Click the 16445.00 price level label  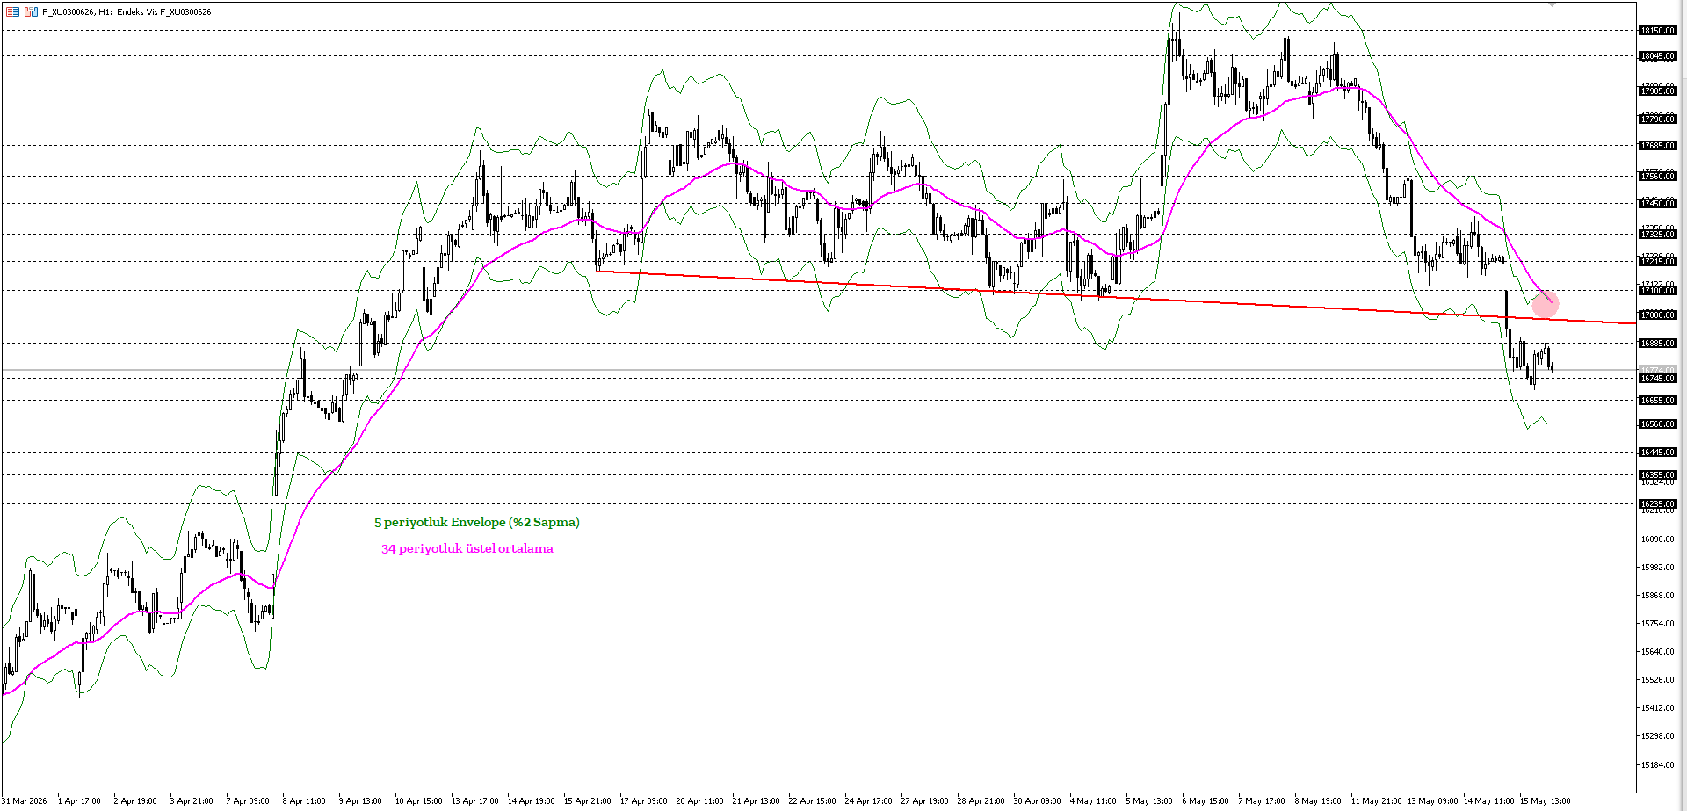(1658, 453)
